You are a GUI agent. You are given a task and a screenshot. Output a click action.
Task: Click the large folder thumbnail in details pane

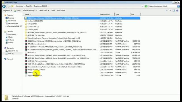pos(6,97)
